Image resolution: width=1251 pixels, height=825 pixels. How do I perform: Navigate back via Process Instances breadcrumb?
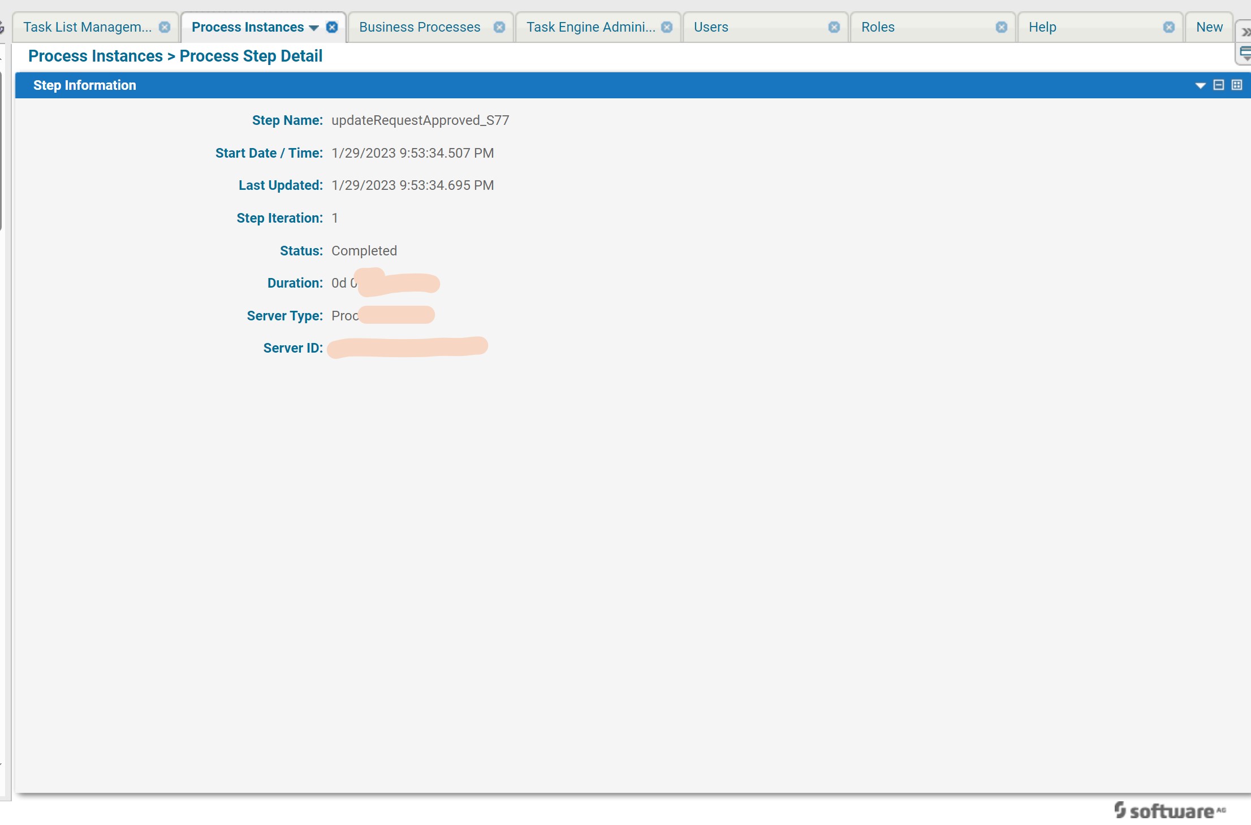pos(96,56)
